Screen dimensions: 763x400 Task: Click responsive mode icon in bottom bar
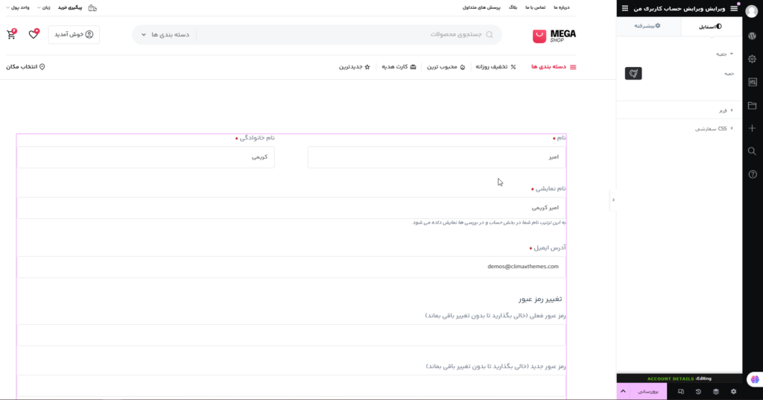click(680, 391)
